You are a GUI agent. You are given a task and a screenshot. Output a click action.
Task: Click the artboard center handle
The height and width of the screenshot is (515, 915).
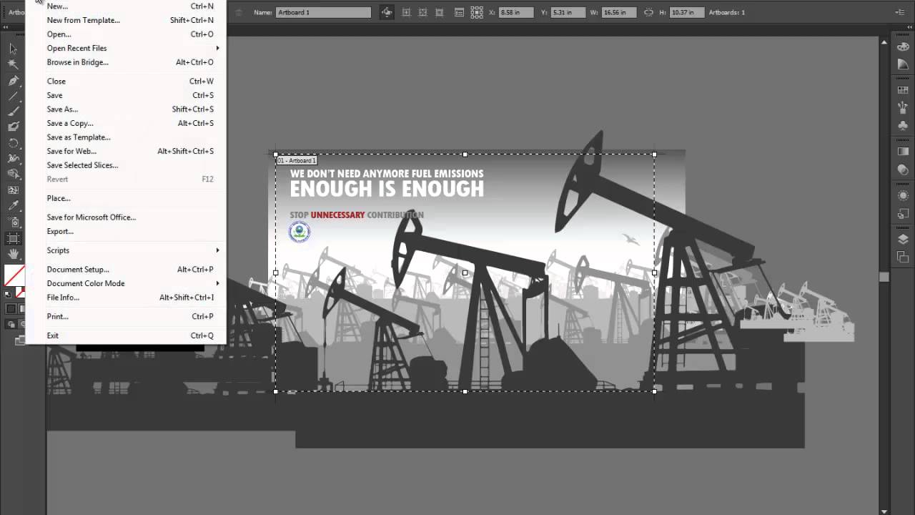pyautogui.click(x=465, y=273)
